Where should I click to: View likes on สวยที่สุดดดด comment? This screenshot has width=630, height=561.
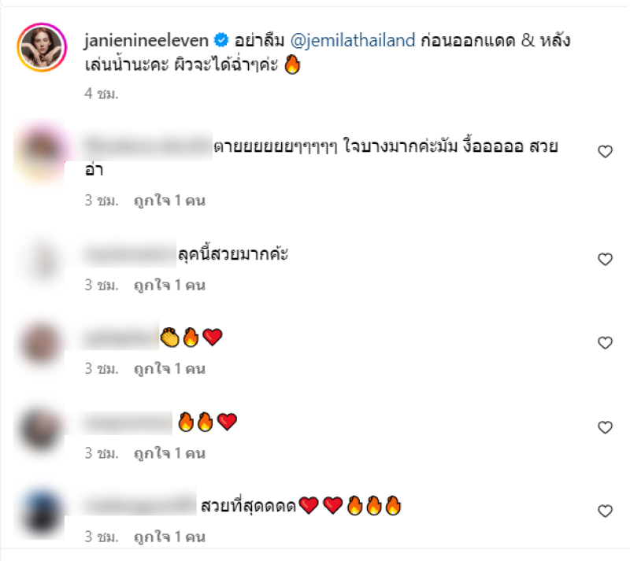pos(169,537)
